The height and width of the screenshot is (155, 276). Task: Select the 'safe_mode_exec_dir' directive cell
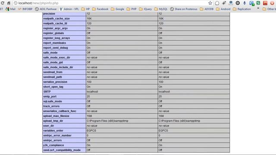pos(64,57)
